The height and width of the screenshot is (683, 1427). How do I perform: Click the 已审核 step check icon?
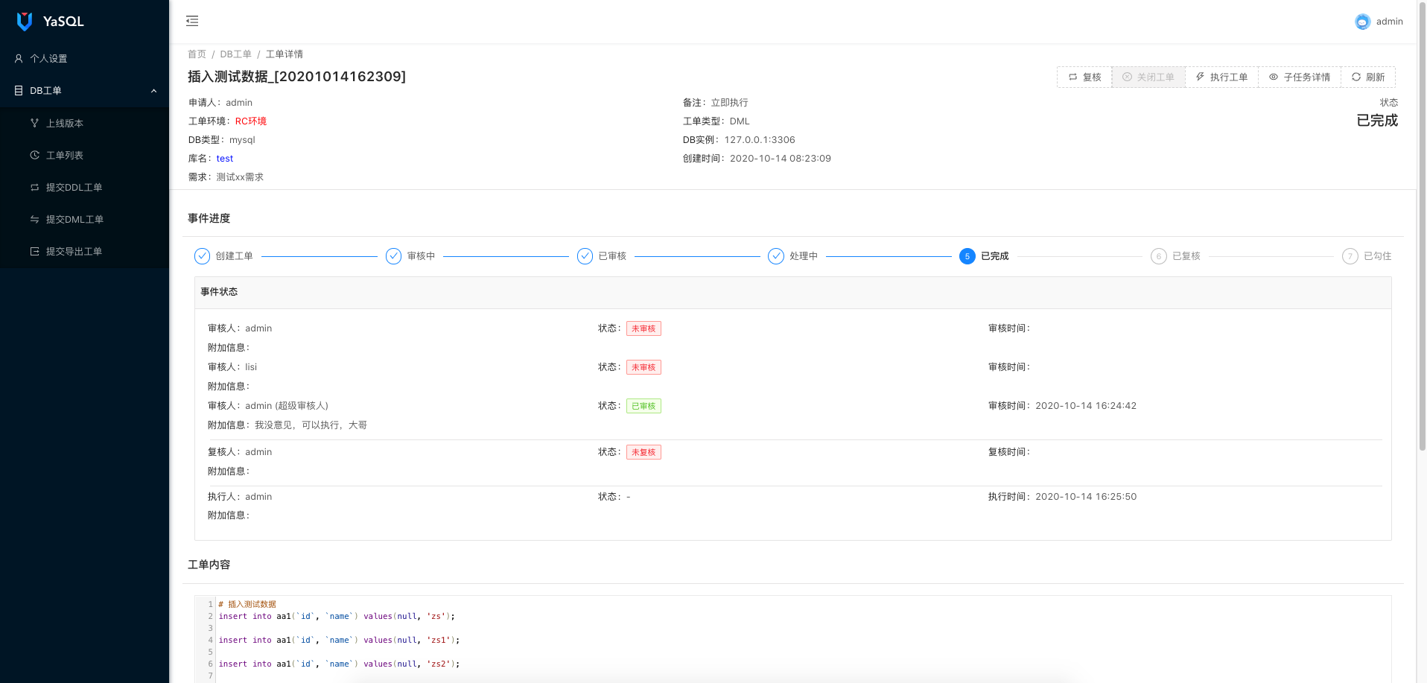coord(585,256)
